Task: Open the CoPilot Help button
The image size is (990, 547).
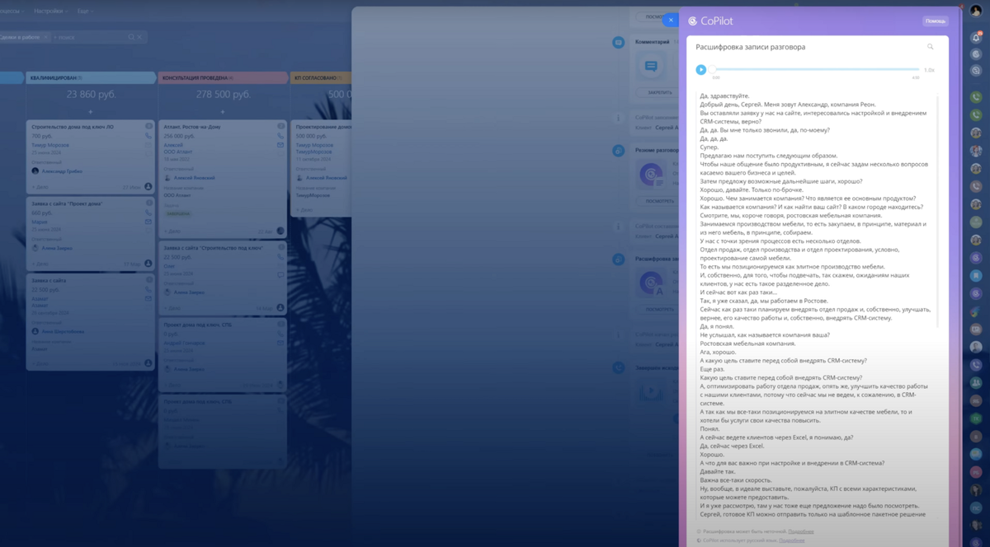Action: tap(936, 21)
